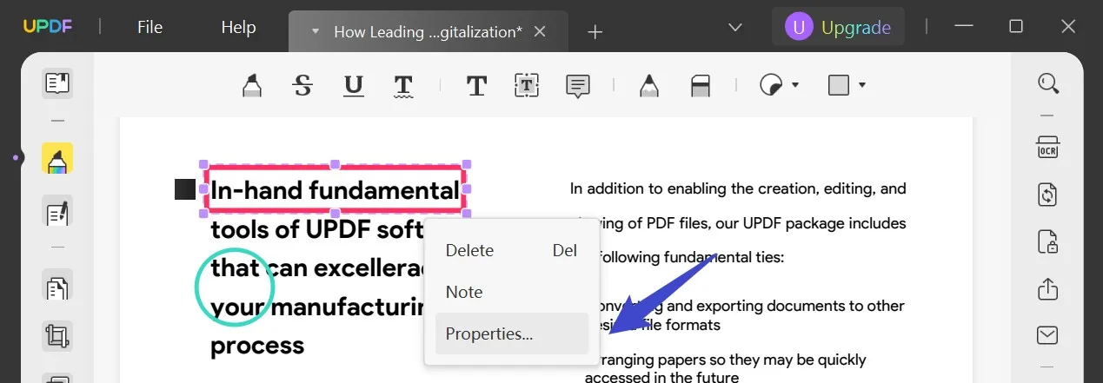Minimize the UPDF window
This screenshot has width=1103, height=383.
click(963, 27)
